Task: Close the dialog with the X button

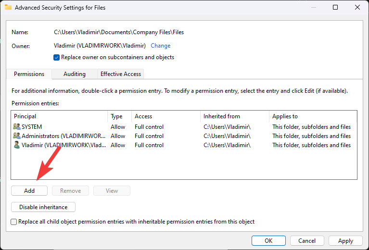Action: [x=357, y=8]
